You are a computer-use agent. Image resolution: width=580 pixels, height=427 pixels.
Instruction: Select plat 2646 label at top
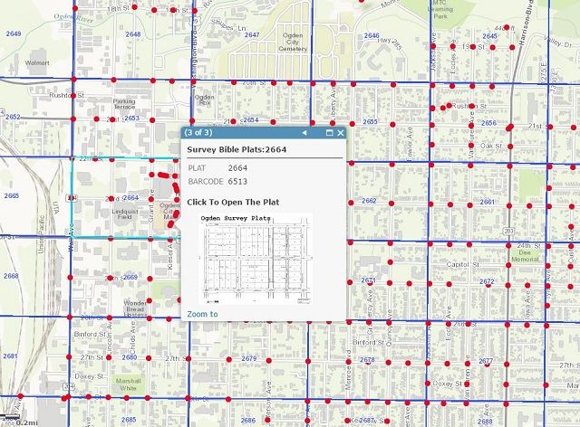coord(372,35)
